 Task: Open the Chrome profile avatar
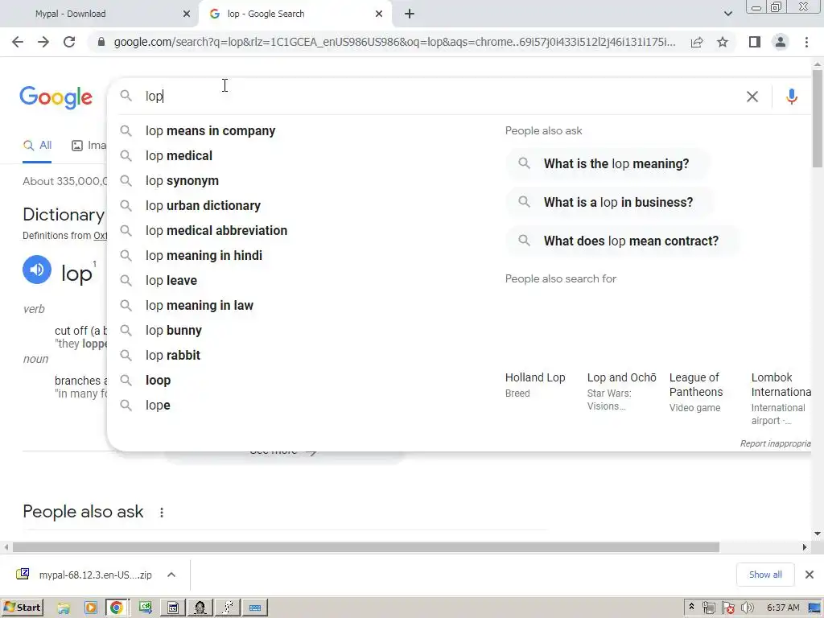point(781,42)
